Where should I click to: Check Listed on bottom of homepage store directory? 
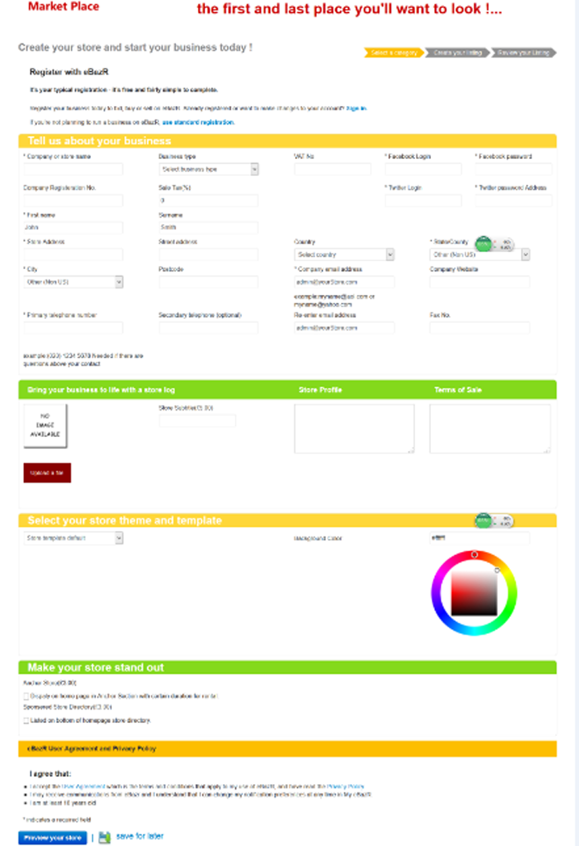coord(27,721)
